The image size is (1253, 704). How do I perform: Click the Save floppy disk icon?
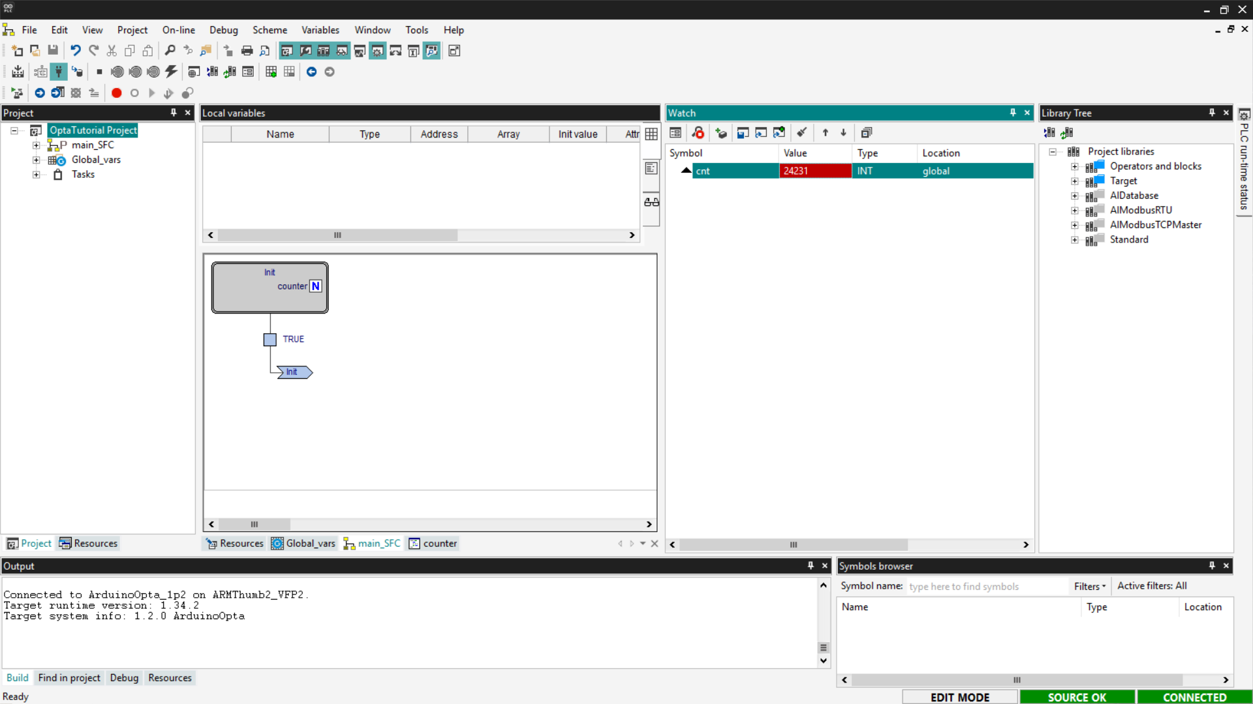[53, 51]
